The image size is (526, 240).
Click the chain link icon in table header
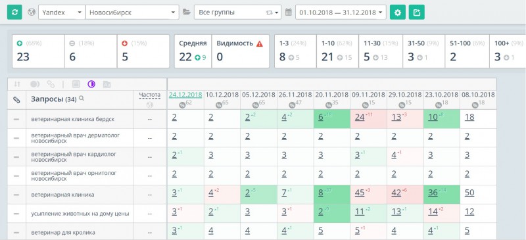tap(16, 100)
